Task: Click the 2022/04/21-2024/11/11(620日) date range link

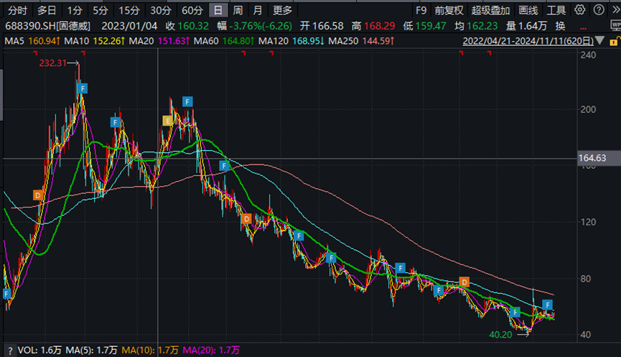Action: pyautogui.click(x=528, y=41)
